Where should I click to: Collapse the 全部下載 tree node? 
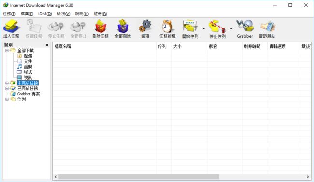(x=7, y=51)
